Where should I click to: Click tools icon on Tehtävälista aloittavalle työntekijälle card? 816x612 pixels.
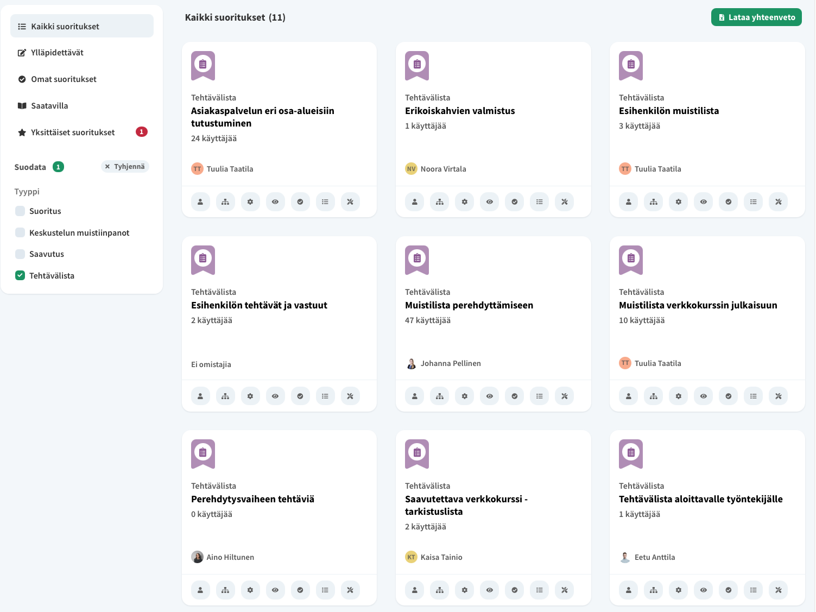778,590
